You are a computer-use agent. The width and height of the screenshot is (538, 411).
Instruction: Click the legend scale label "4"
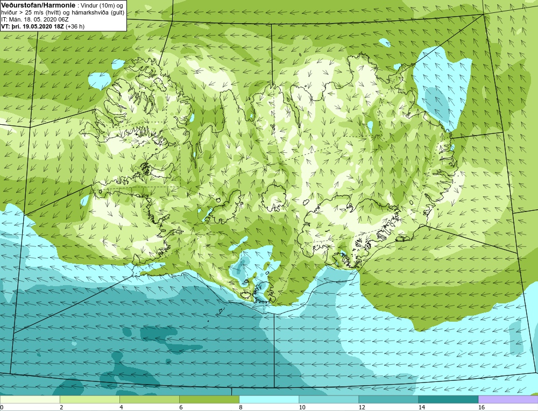[x=121, y=407]
